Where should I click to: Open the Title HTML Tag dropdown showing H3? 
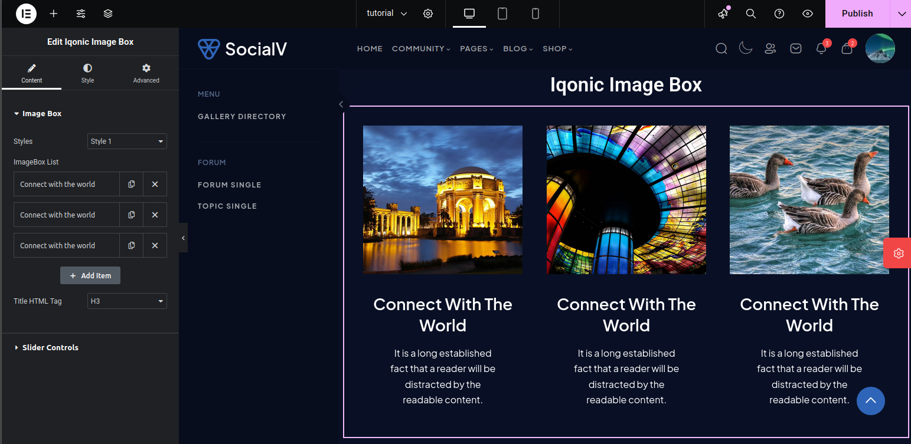127,301
